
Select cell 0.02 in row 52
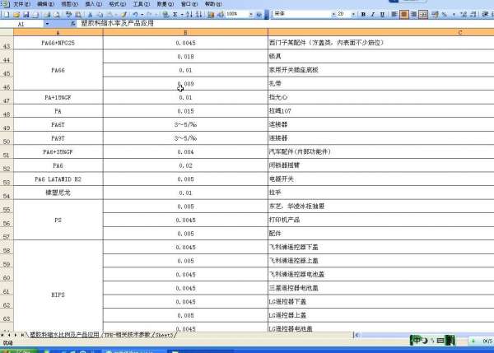click(x=185, y=165)
